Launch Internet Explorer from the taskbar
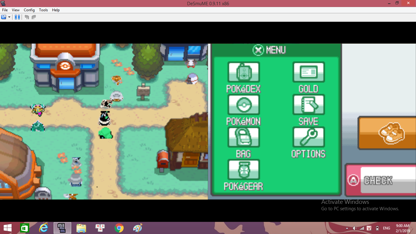The height and width of the screenshot is (234, 416). coord(44,228)
